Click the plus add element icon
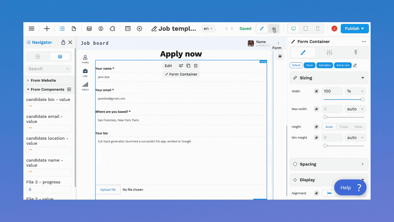This screenshot has width=394, height=222. (x=47, y=29)
